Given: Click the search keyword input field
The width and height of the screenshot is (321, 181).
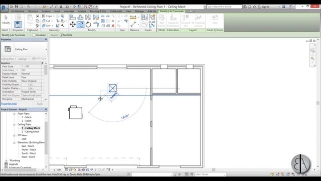Looking at the screenshot, I should click(x=224, y=7).
